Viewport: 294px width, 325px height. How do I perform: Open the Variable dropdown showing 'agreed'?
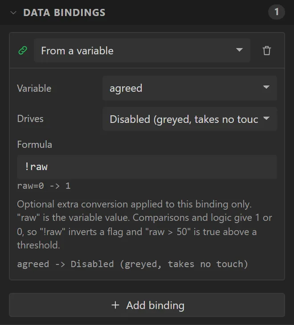point(190,88)
